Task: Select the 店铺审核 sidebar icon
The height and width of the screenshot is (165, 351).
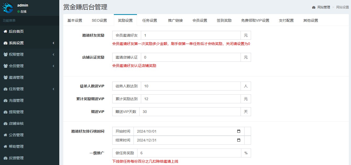Action: (5, 123)
